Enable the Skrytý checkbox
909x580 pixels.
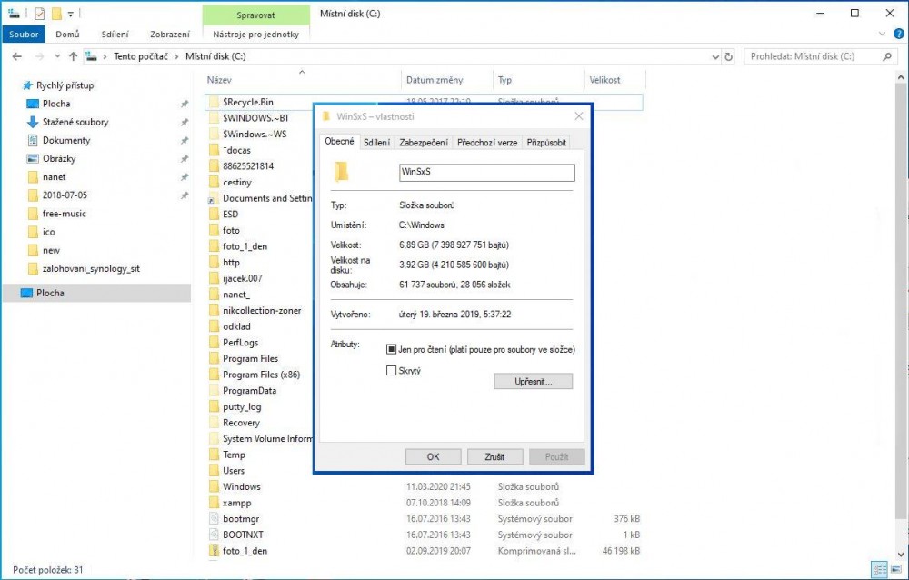point(391,371)
